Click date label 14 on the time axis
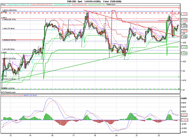 [x=30, y=135]
